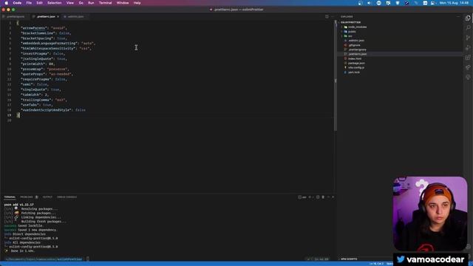Image resolution: width=473 pixels, height=266 pixels.
Task: Open package.json in the explorer
Action: click(x=356, y=63)
